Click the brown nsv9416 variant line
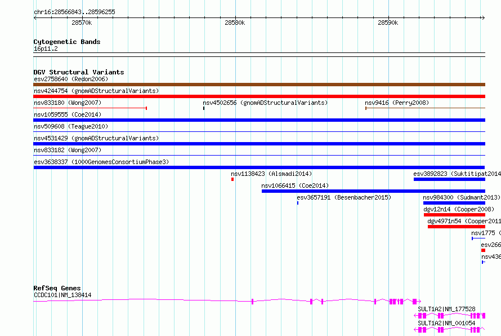The width and height of the screenshot is (501, 336). tap(425, 108)
